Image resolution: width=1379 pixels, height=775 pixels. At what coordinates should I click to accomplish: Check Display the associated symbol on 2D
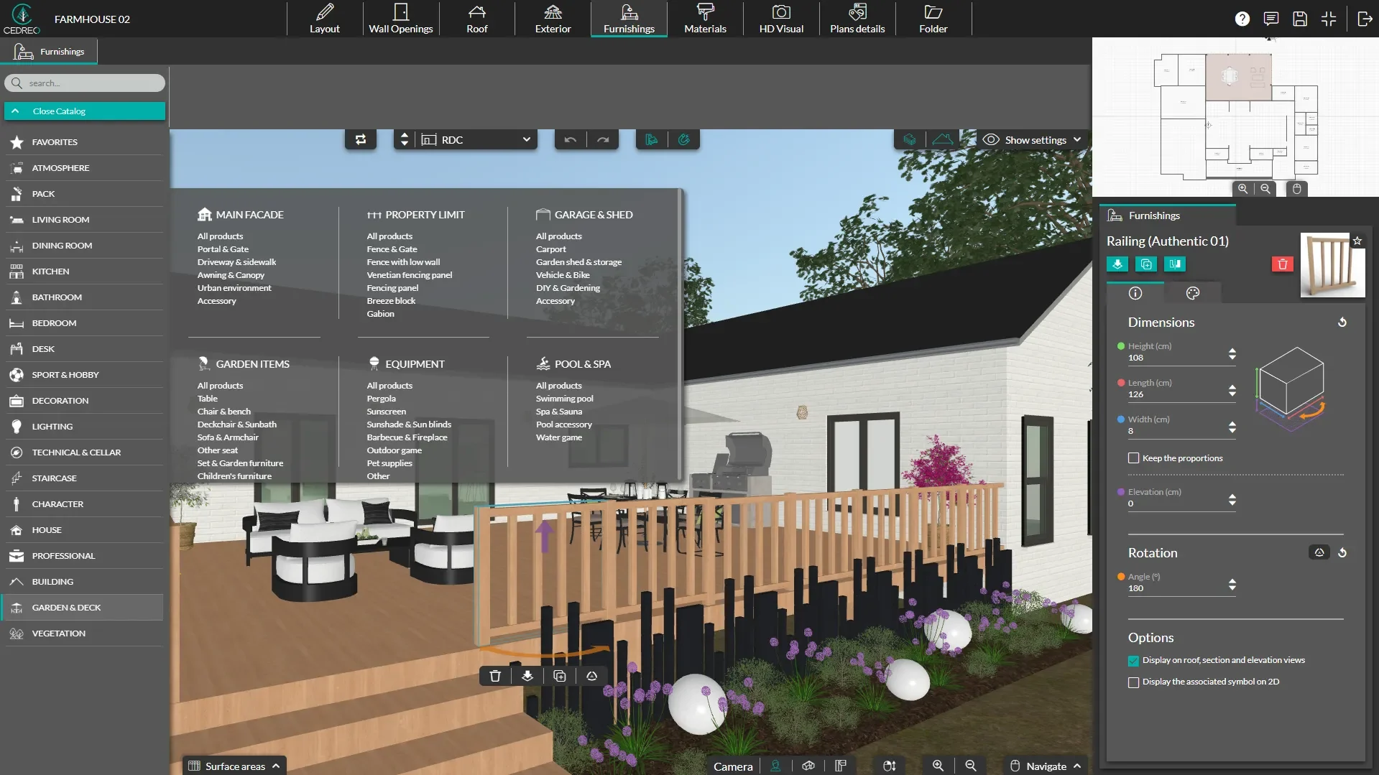(x=1133, y=682)
